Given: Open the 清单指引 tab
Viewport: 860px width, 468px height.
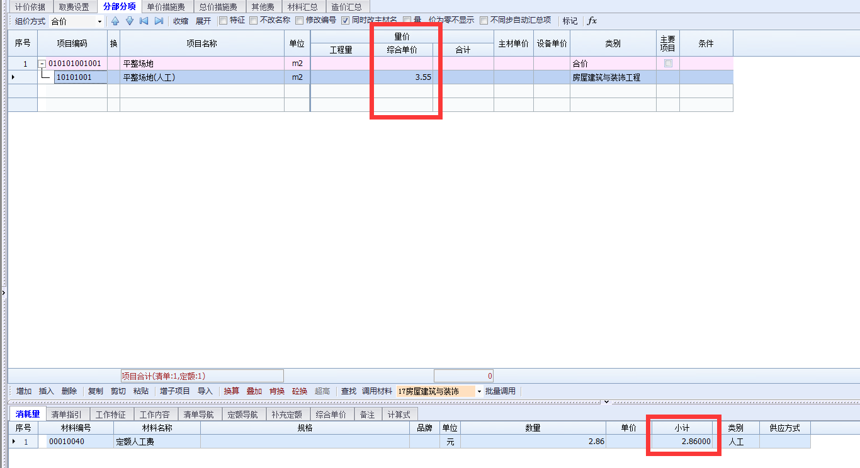Looking at the screenshot, I should click(x=68, y=415).
